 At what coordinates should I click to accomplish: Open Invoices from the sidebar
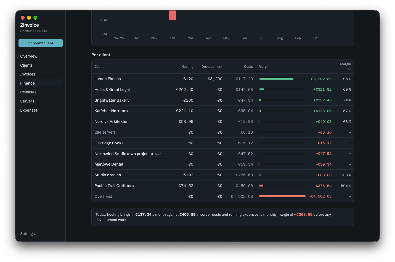tap(28, 74)
